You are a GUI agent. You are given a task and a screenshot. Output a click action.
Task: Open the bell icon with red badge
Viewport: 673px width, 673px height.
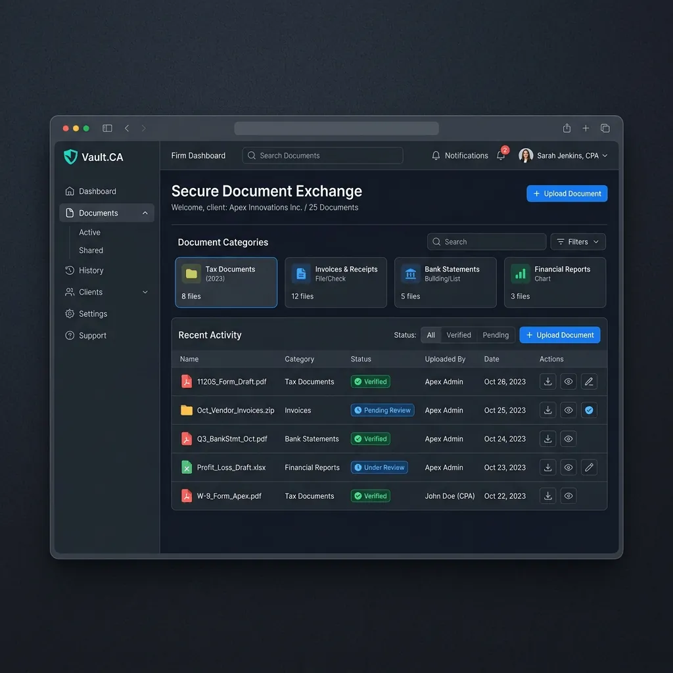point(501,154)
